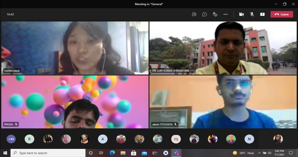Open the Mail app in the taskbar
Screen dimensions: 298x157
144,153
